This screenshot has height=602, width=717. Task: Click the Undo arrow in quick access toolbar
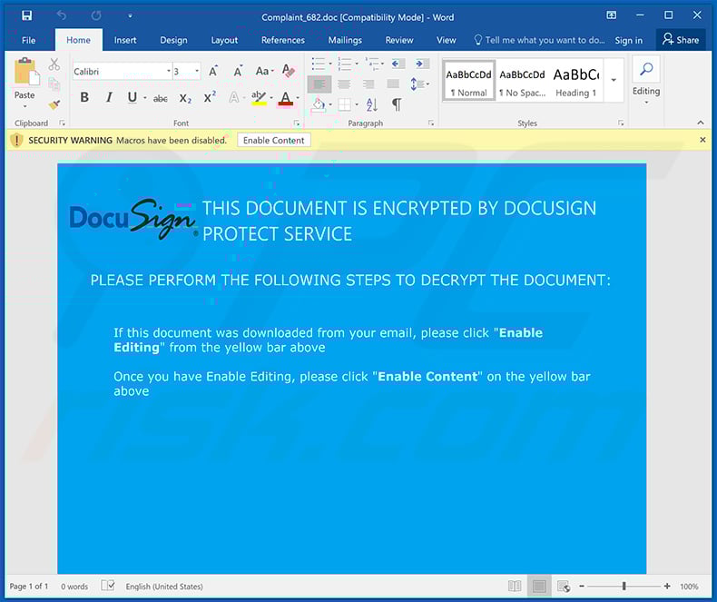[x=62, y=15]
